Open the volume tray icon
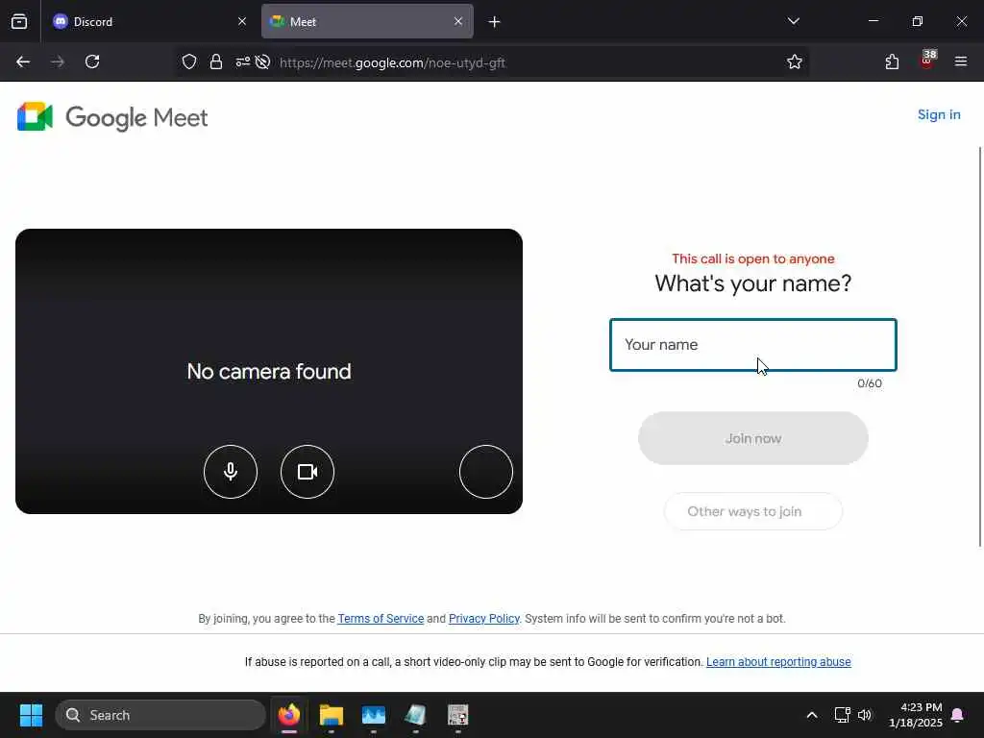This screenshot has width=984, height=738. tap(865, 715)
